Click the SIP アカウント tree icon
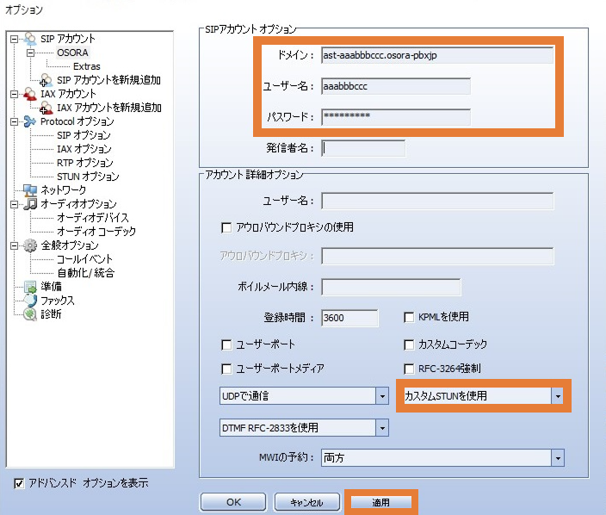Screen dimensions: 606x515 point(31,39)
